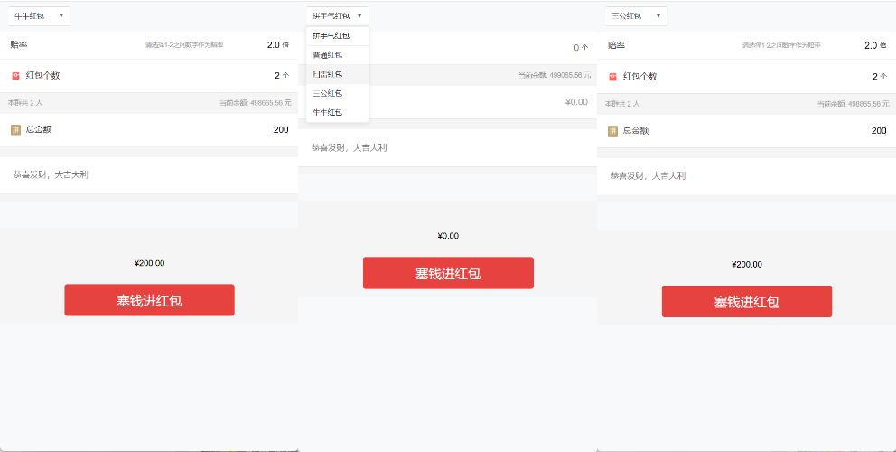The image size is (896, 452).
Task: Select 普通红包 from the dropdown list
Action: tap(329, 55)
